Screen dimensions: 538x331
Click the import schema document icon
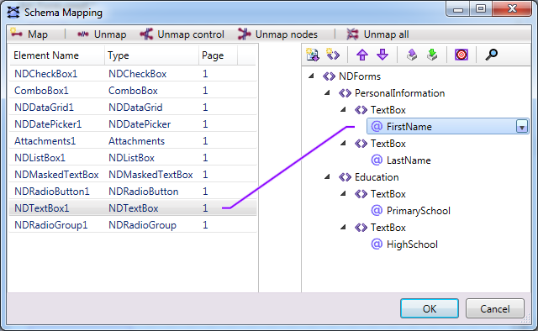[x=313, y=55]
